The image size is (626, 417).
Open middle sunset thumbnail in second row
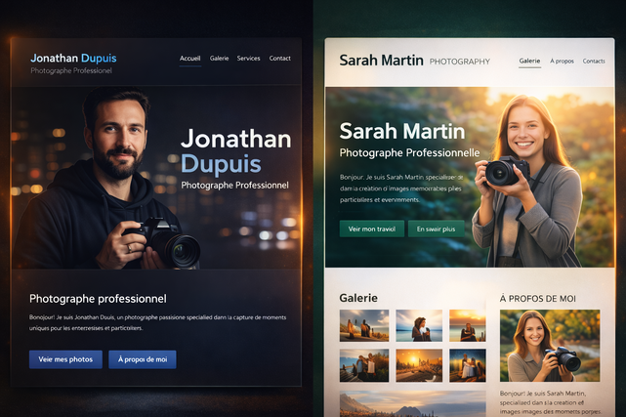tap(419, 365)
